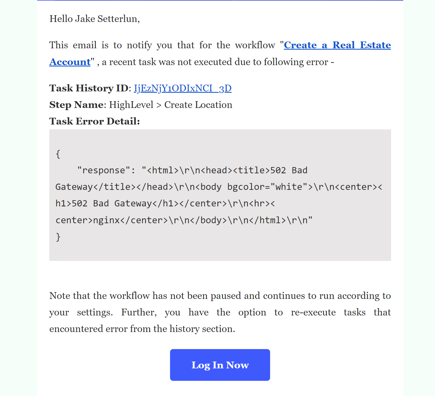Click the "Step Name" bold label
Viewport: 435px width, 396px height.
tap(76, 105)
